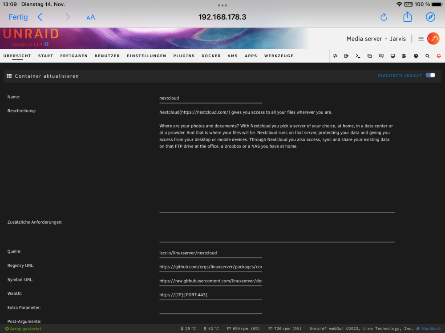Image resolution: width=445 pixels, height=333 pixels.
Task: Edit the Quelle field lscr.io/linuxserver/nextcloud
Action: pos(210,253)
